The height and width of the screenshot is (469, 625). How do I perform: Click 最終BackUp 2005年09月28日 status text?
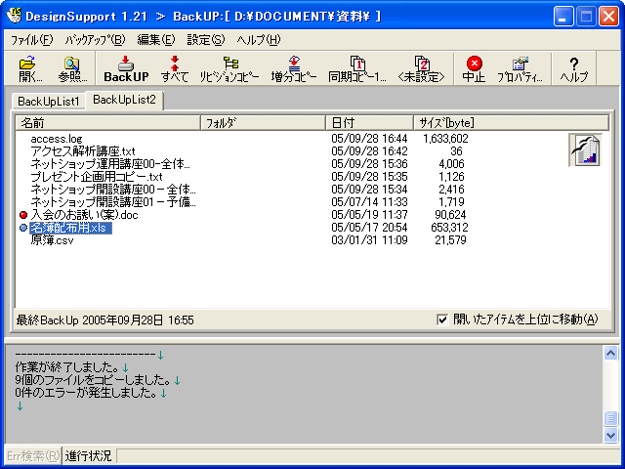(x=104, y=320)
